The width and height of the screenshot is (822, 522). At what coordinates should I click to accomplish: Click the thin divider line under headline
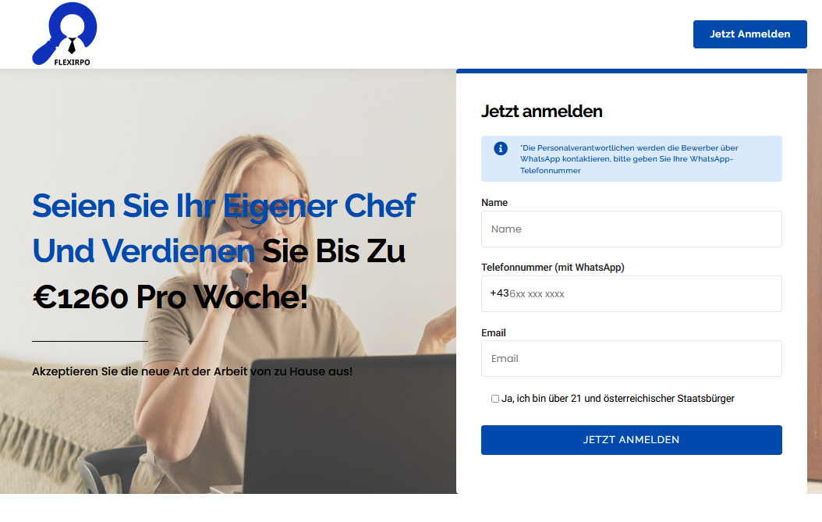90,341
